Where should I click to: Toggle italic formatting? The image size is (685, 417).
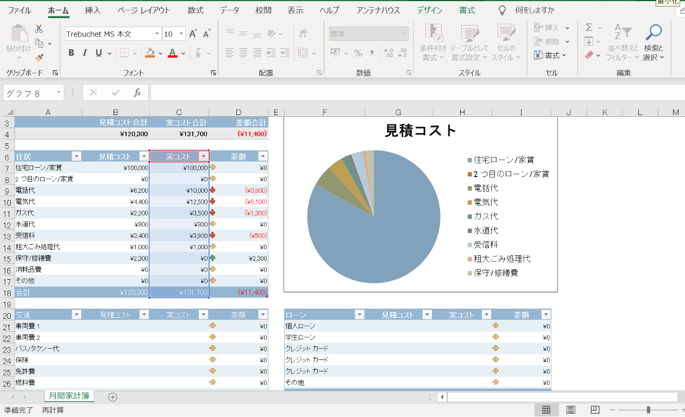tap(85, 53)
